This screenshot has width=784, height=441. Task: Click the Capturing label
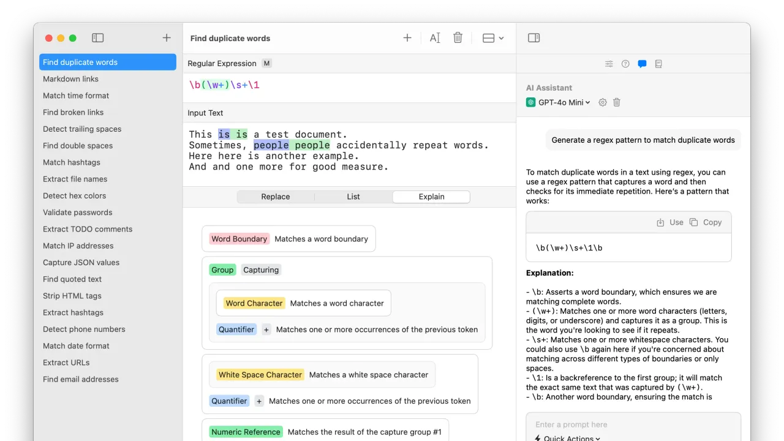261,269
